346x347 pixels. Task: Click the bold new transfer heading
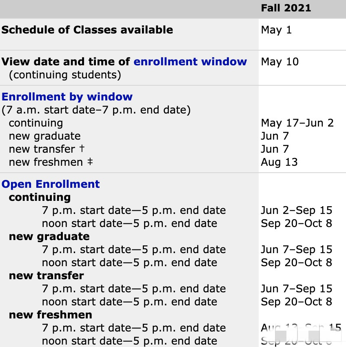(47, 276)
